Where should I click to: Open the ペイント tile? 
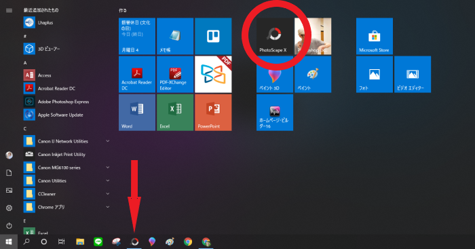pyautogui.click(x=313, y=74)
